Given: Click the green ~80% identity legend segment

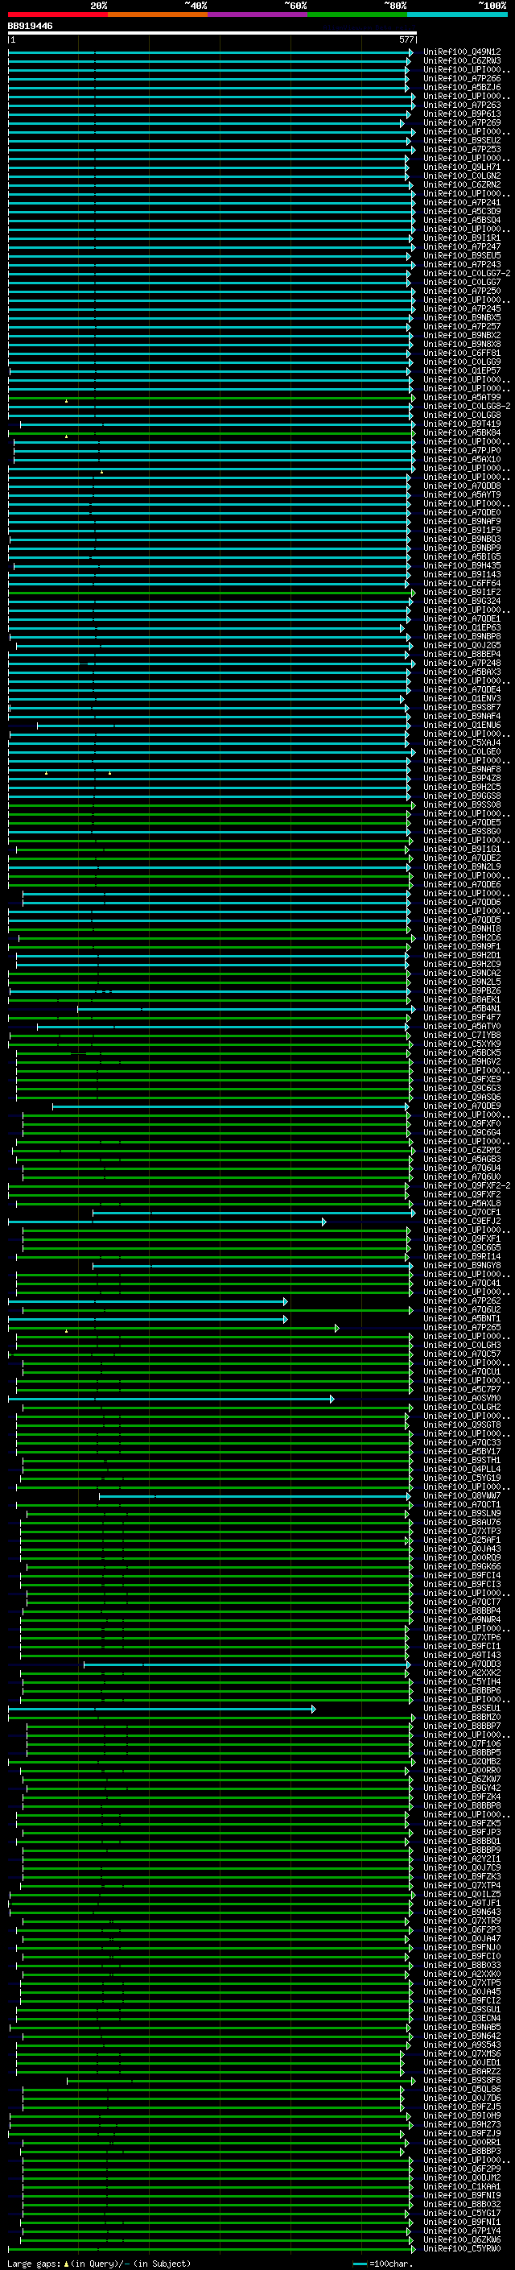Looking at the screenshot, I should pos(357,14).
